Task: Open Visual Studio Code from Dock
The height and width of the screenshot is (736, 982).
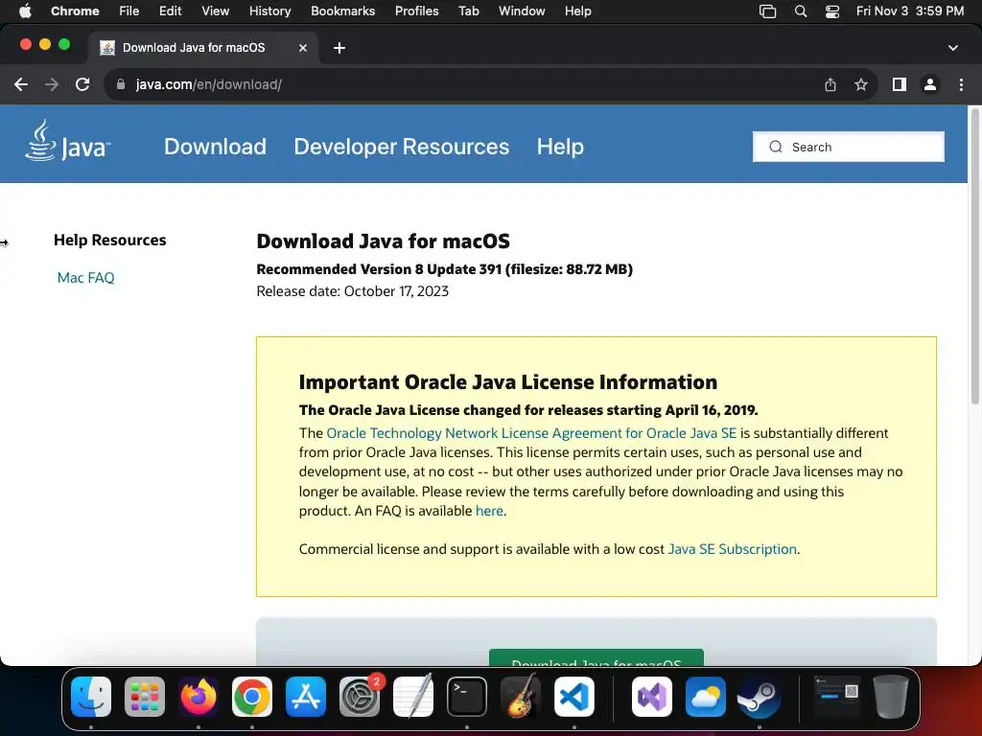Action: tap(574, 697)
